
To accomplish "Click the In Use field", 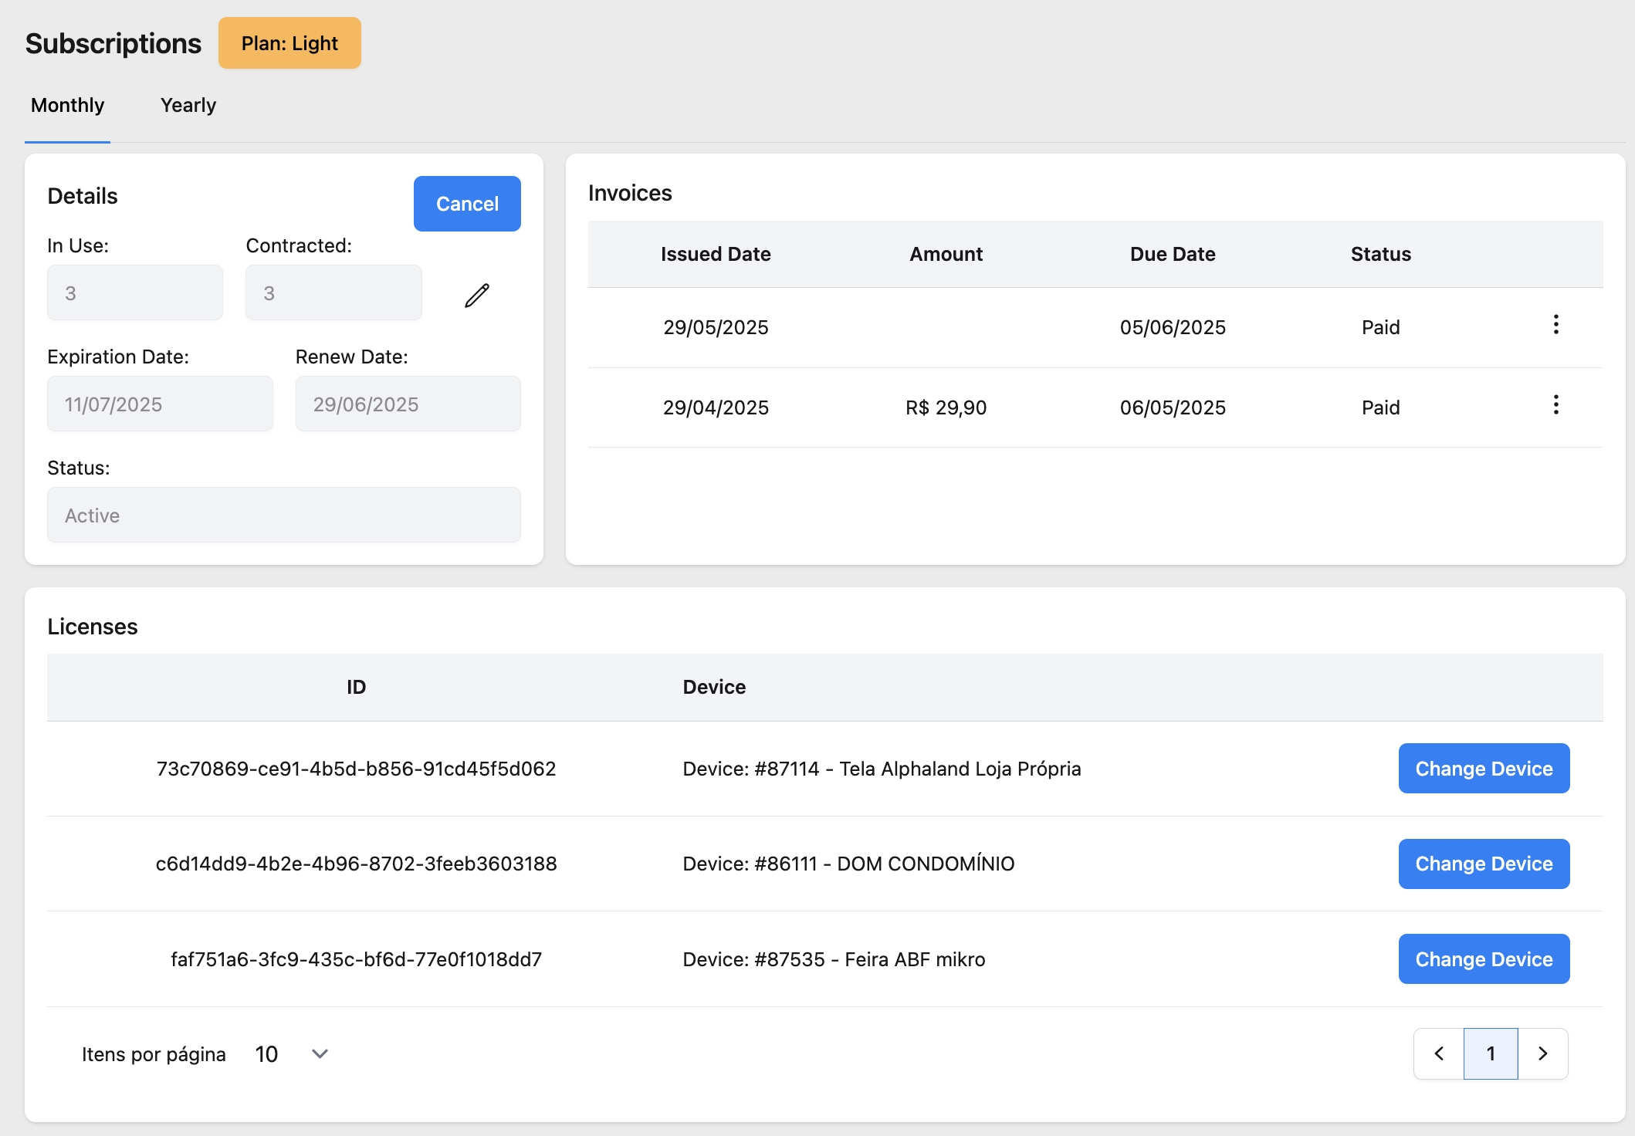I will click(x=135, y=293).
